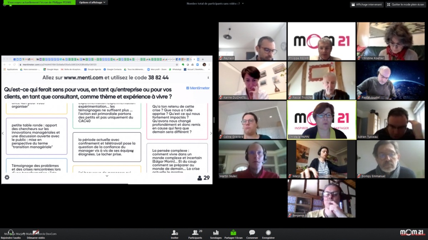Expand more responses with the down chevron
This screenshot has height=240, width=428.
pyautogui.click(x=107, y=176)
